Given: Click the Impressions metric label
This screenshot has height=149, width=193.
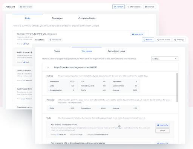Looking at the screenshot, I should point(54,82).
